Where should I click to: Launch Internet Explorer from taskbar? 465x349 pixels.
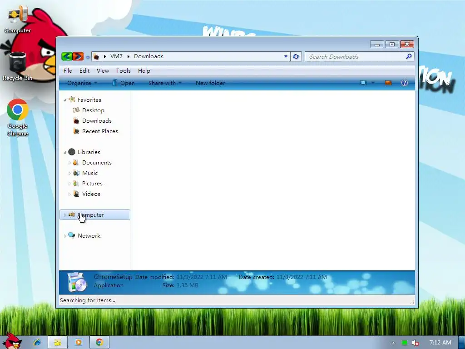(37, 343)
